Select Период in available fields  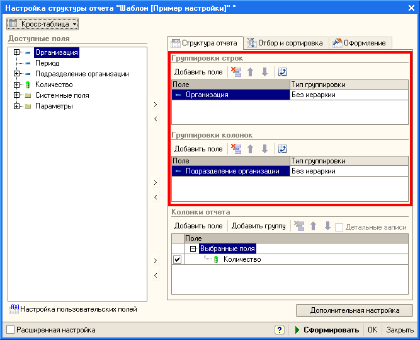click(x=47, y=63)
